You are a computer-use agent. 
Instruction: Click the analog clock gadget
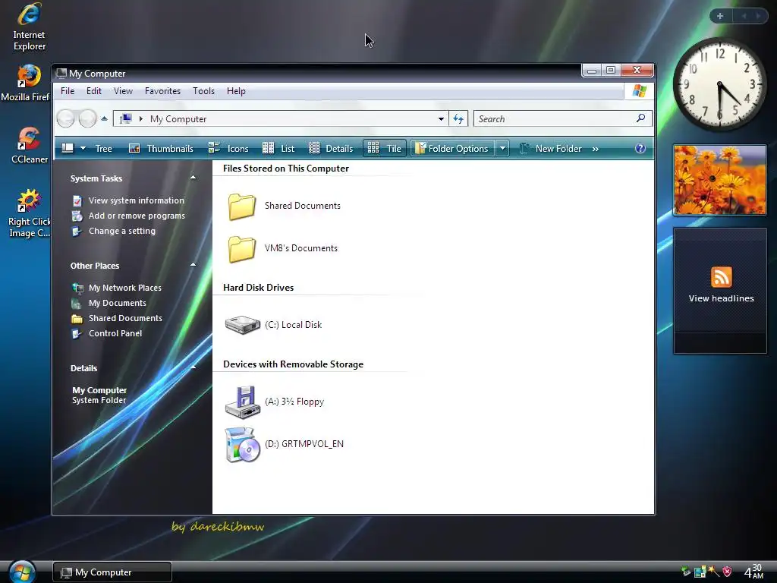(719, 84)
